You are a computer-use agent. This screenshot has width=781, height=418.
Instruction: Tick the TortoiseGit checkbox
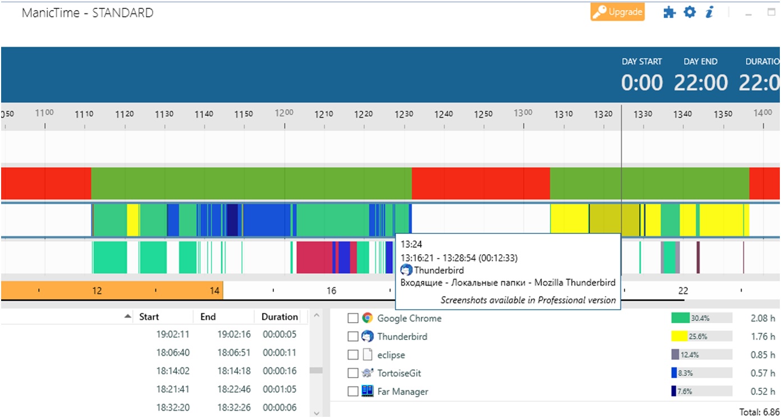[352, 373]
